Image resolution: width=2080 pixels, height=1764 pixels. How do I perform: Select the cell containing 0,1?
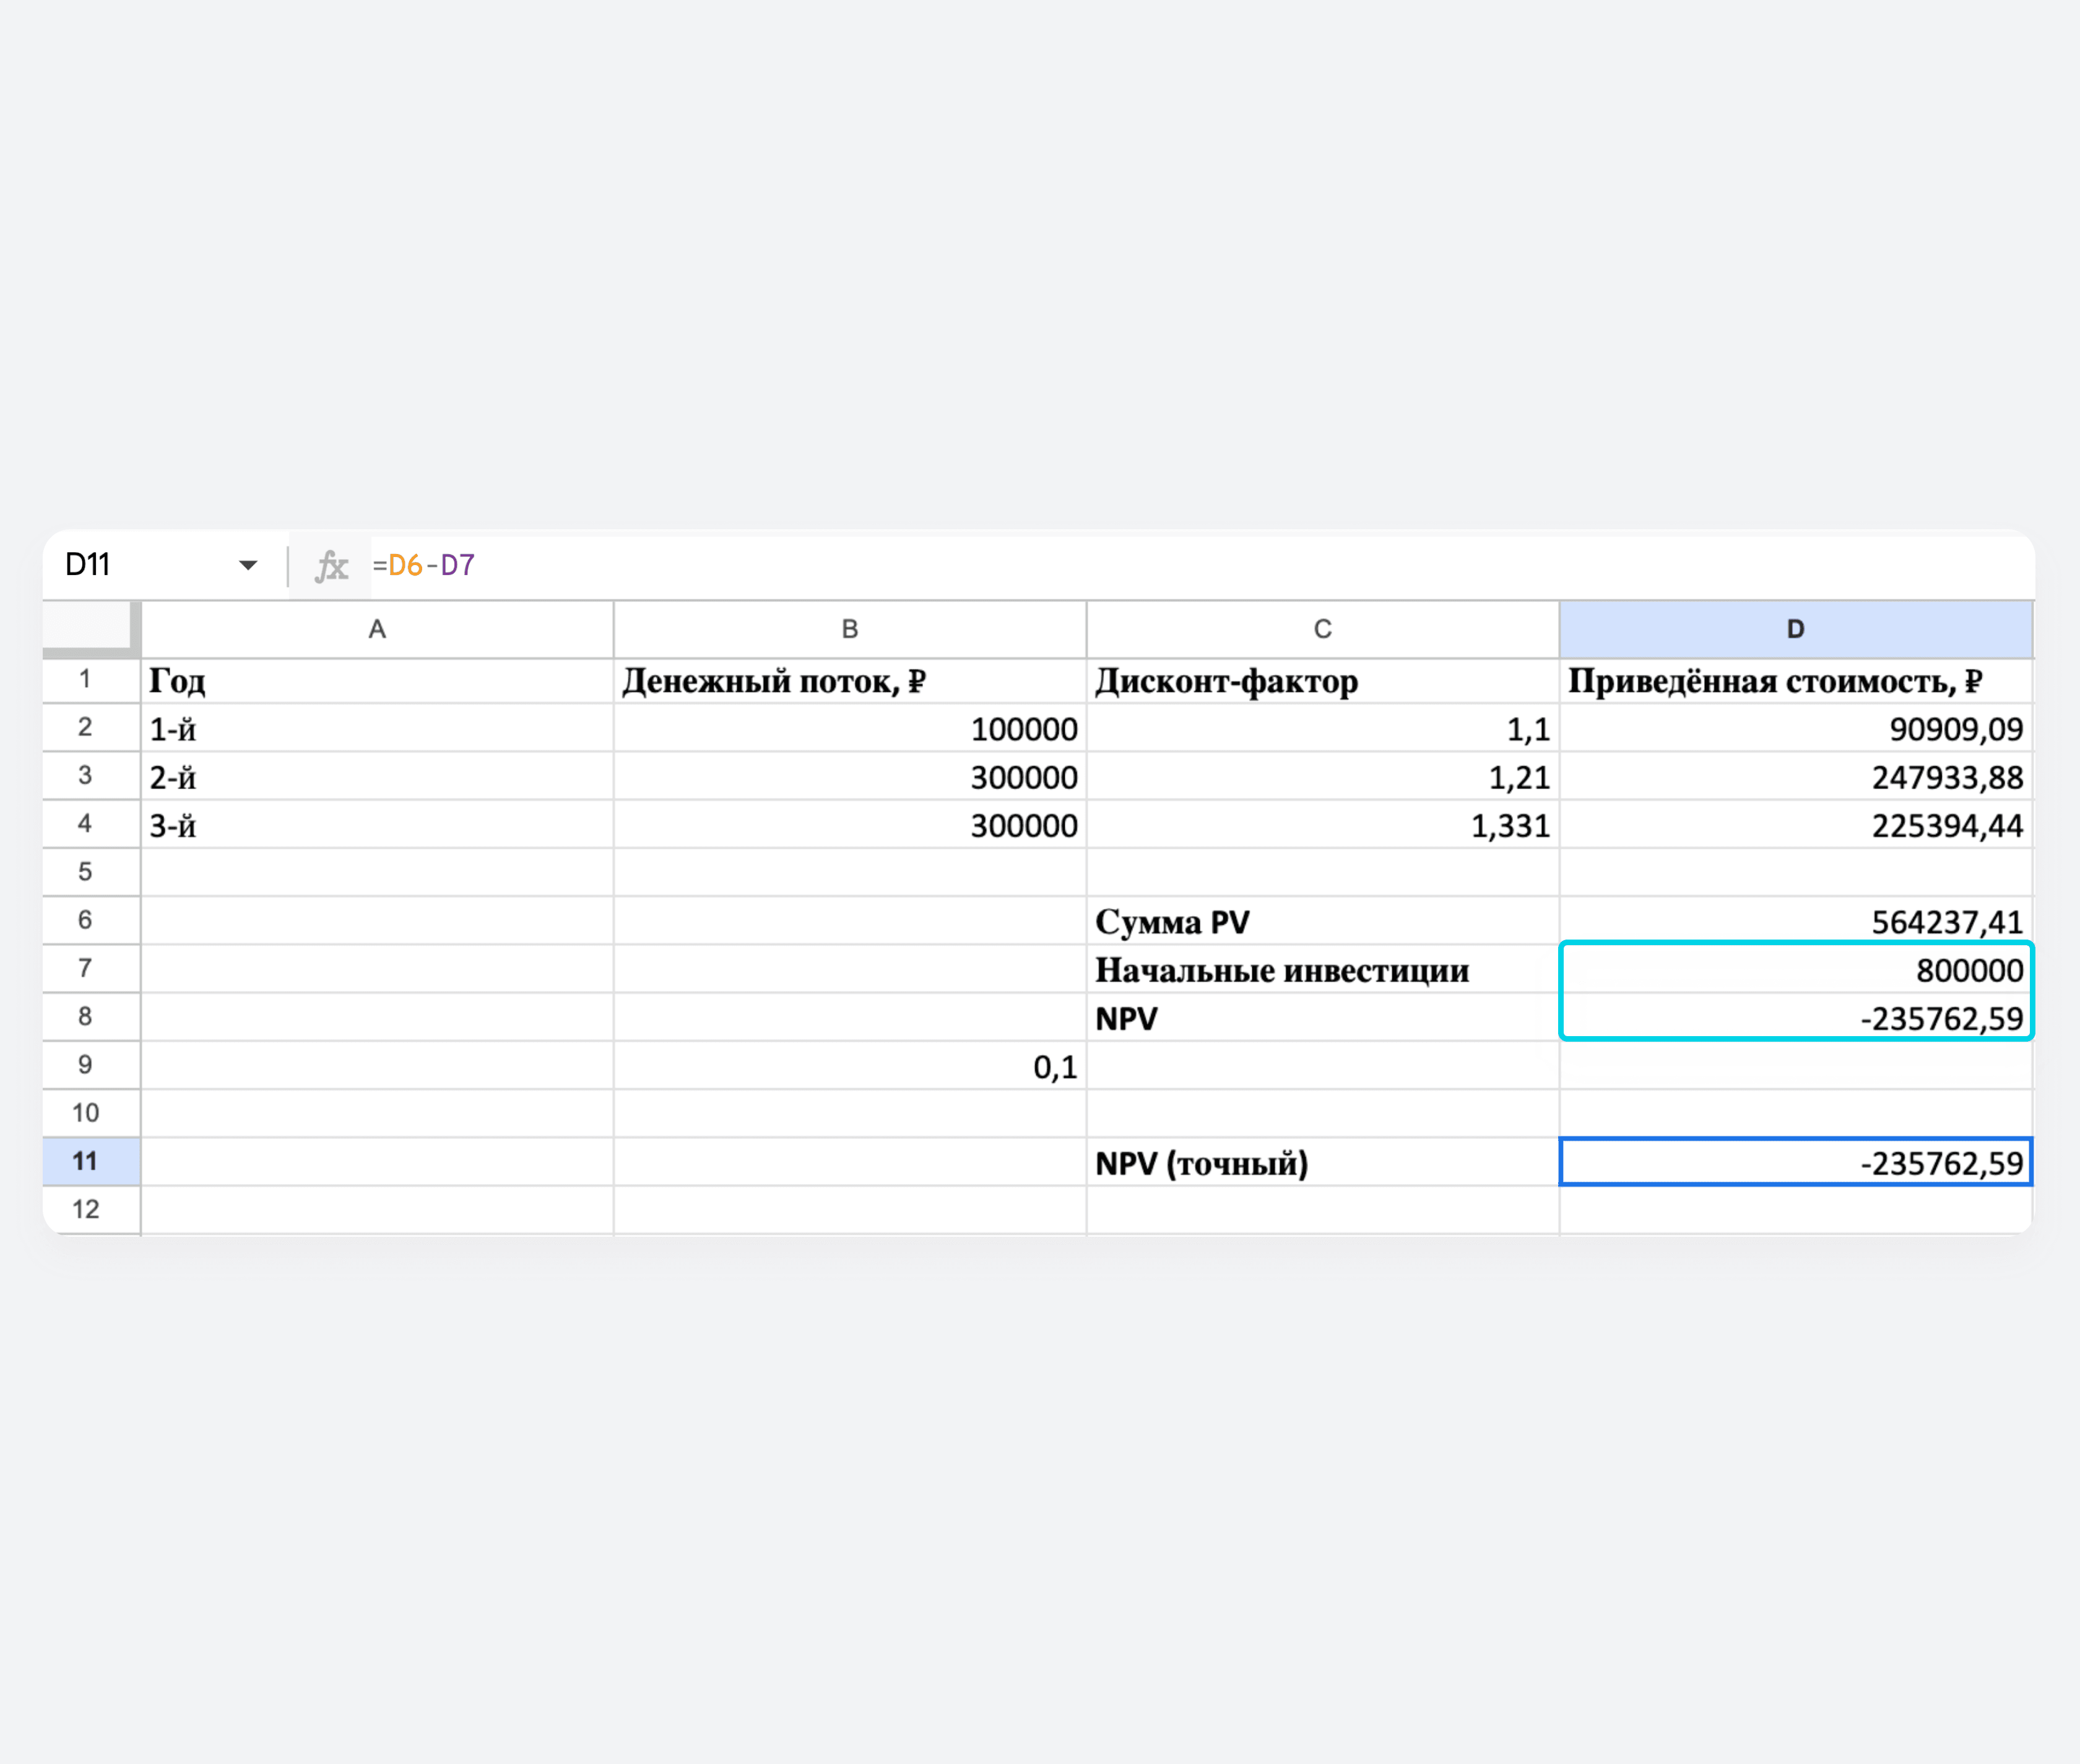pyautogui.click(x=849, y=1066)
